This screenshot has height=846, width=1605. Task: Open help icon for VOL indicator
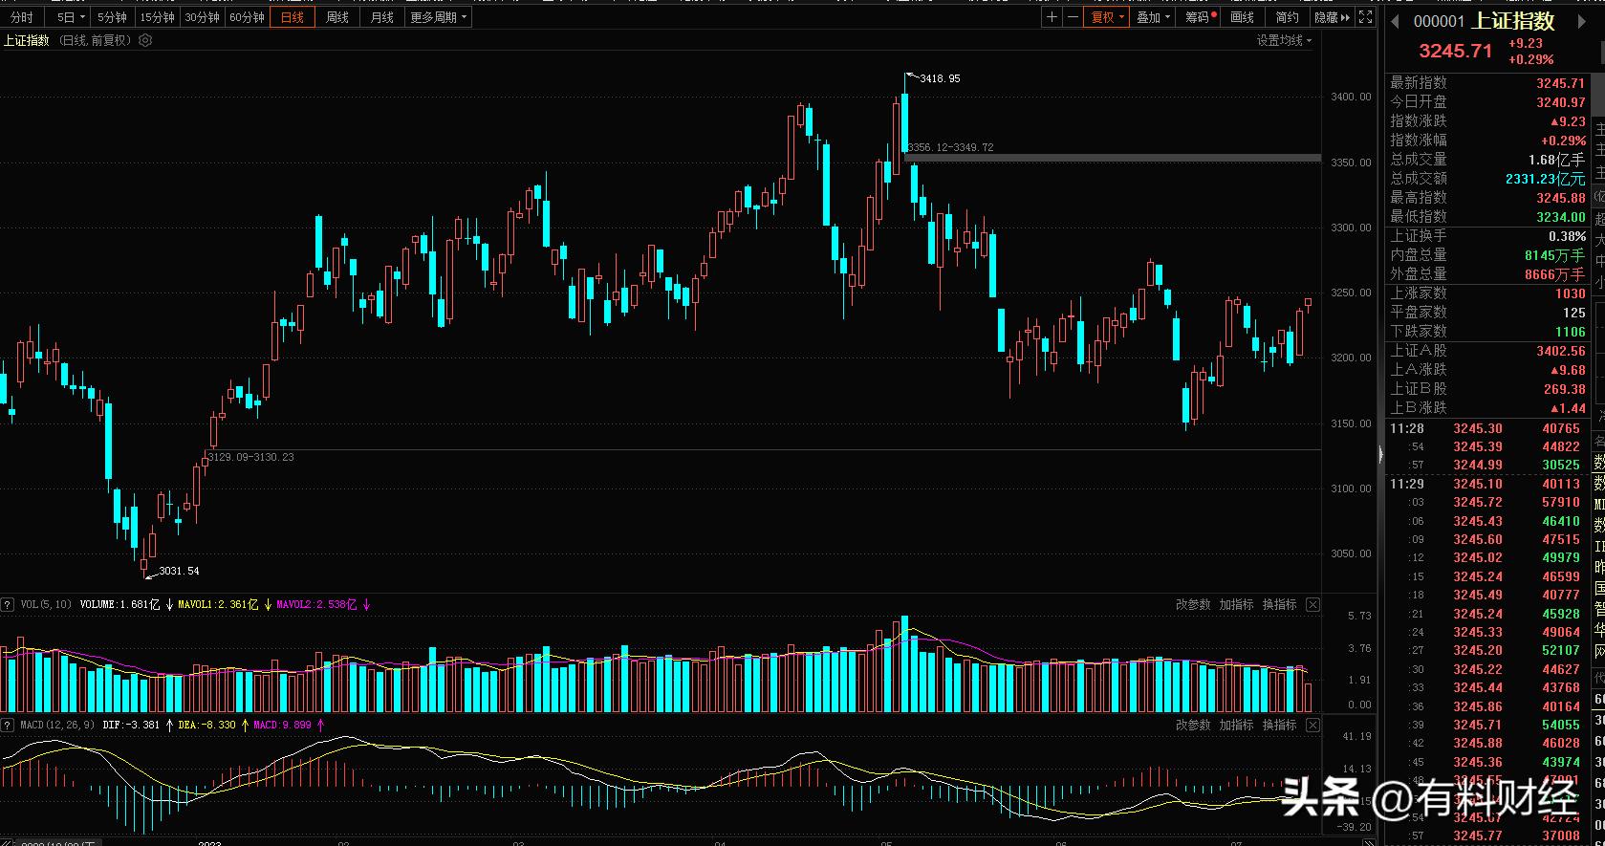[8, 604]
